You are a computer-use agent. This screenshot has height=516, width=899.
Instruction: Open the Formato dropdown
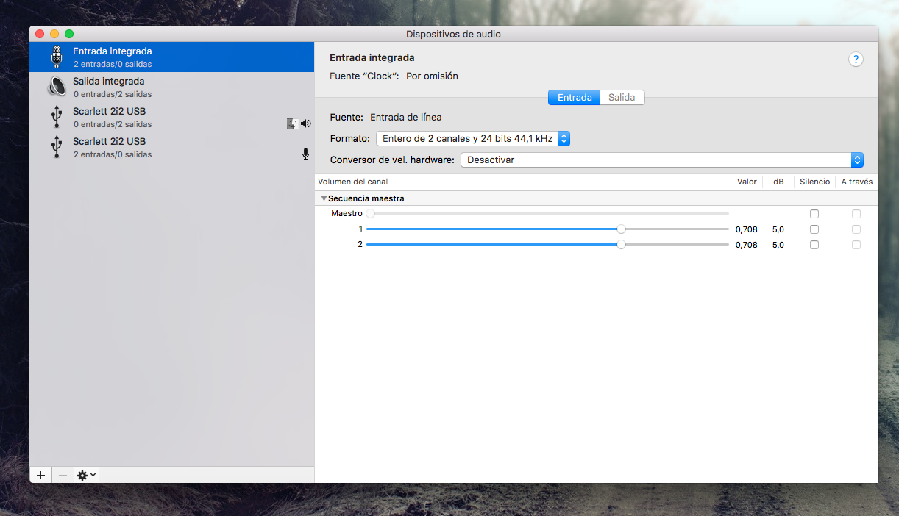coord(473,138)
